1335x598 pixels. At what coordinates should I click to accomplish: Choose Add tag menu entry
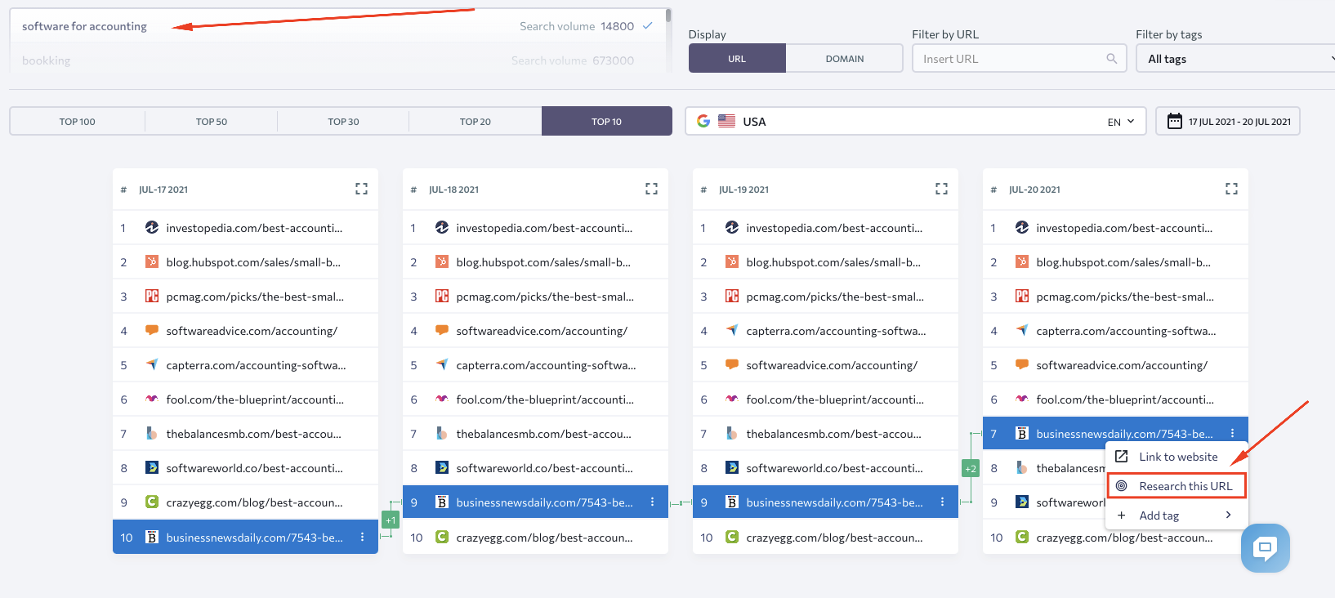point(1176,515)
